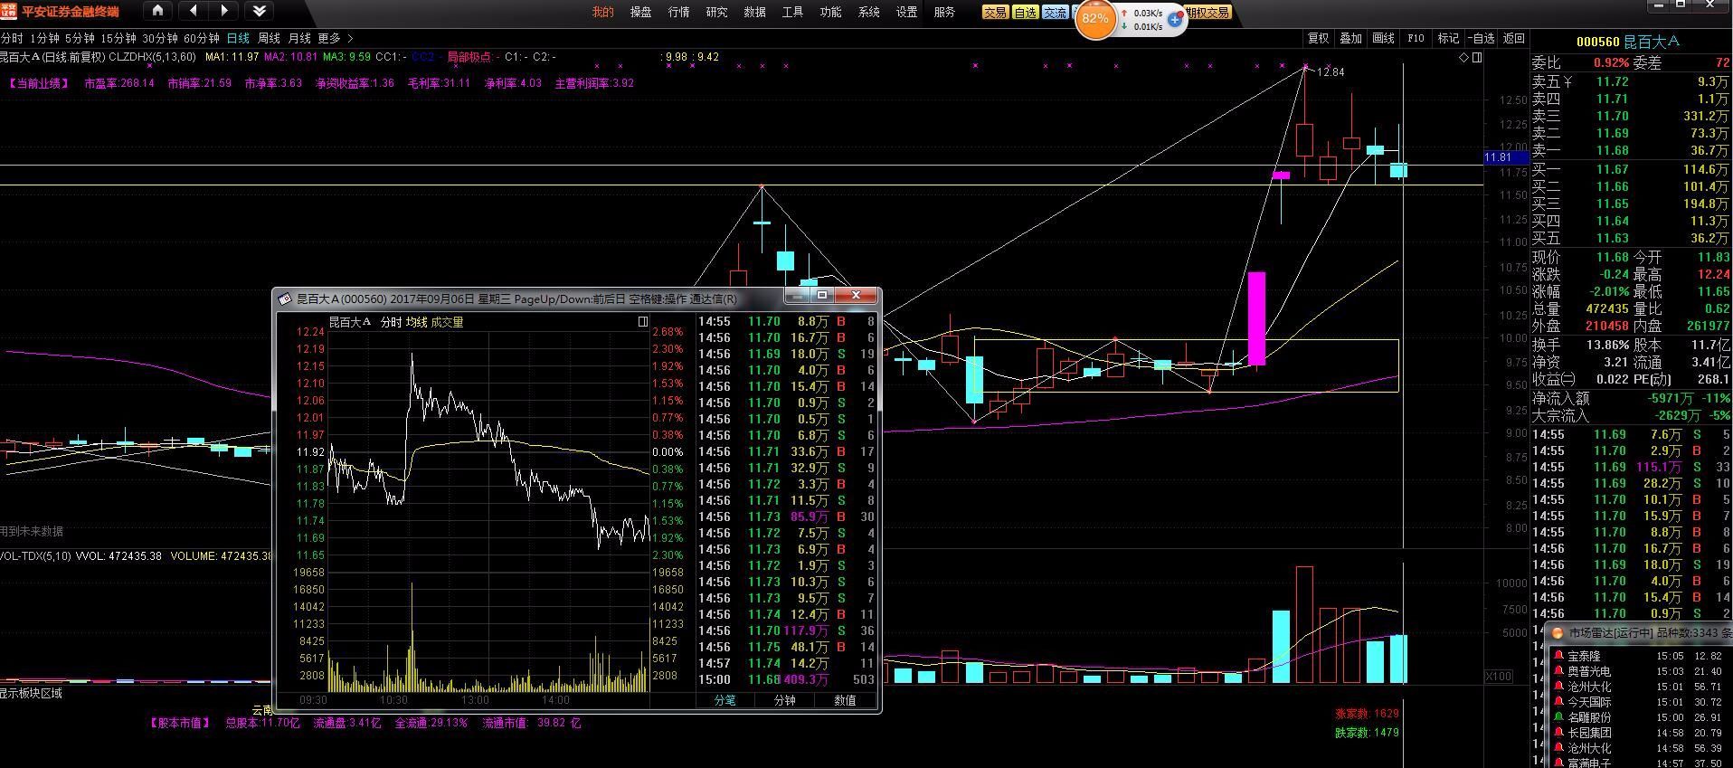Open the 研究 menu
Screen dimensions: 1733x768
[x=716, y=13]
